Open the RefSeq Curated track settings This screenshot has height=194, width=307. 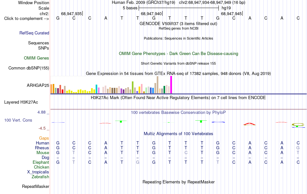pyautogui.click(x=34, y=33)
